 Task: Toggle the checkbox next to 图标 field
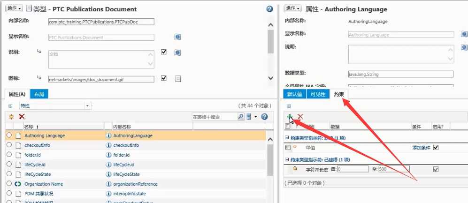[163, 78]
